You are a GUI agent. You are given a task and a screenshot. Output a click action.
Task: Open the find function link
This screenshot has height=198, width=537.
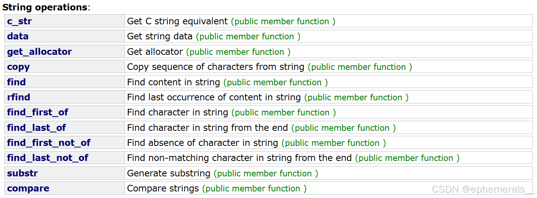tap(16, 82)
